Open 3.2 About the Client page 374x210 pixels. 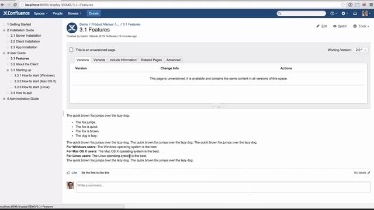tap(25, 64)
